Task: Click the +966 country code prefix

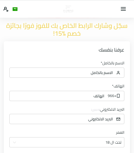Action: (x=112, y=96)
